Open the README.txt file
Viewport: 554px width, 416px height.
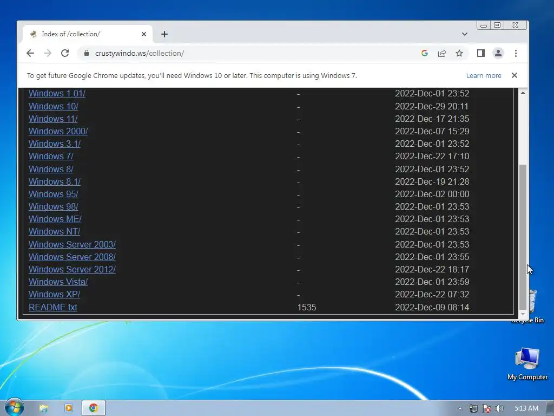click(52, 307)
